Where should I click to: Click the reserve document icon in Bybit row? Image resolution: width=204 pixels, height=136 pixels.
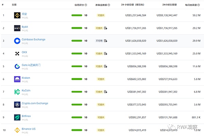(x=105, y=28)
